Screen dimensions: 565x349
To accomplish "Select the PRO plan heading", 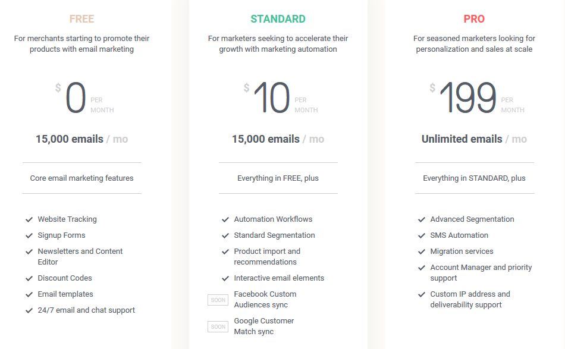I will pyautogui.click(x=474, y=19).
